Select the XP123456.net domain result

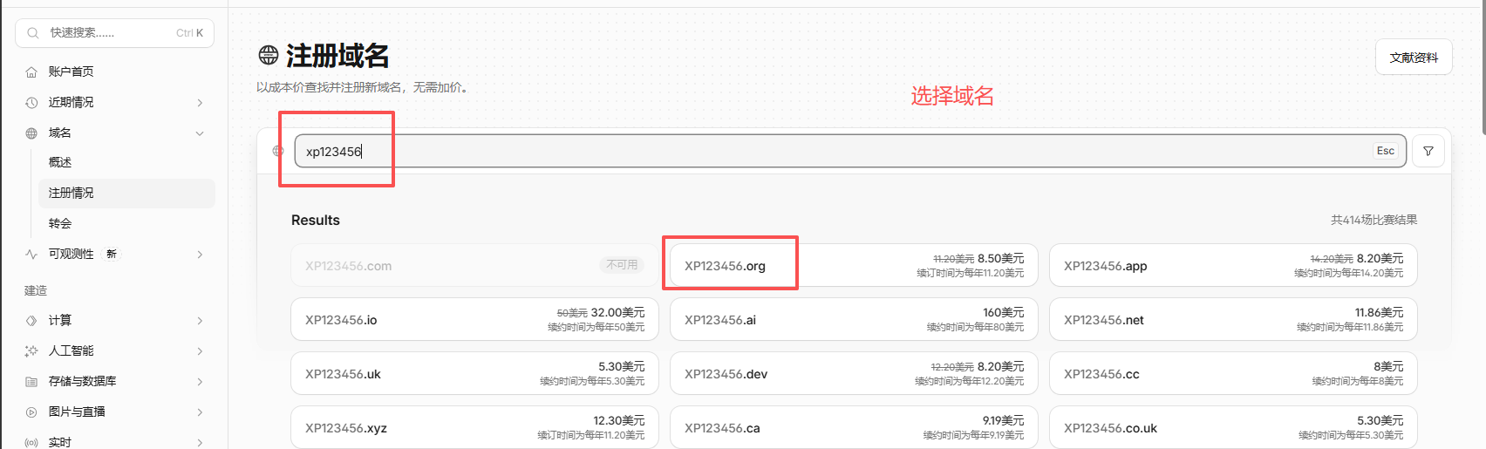click(1233, 319)
